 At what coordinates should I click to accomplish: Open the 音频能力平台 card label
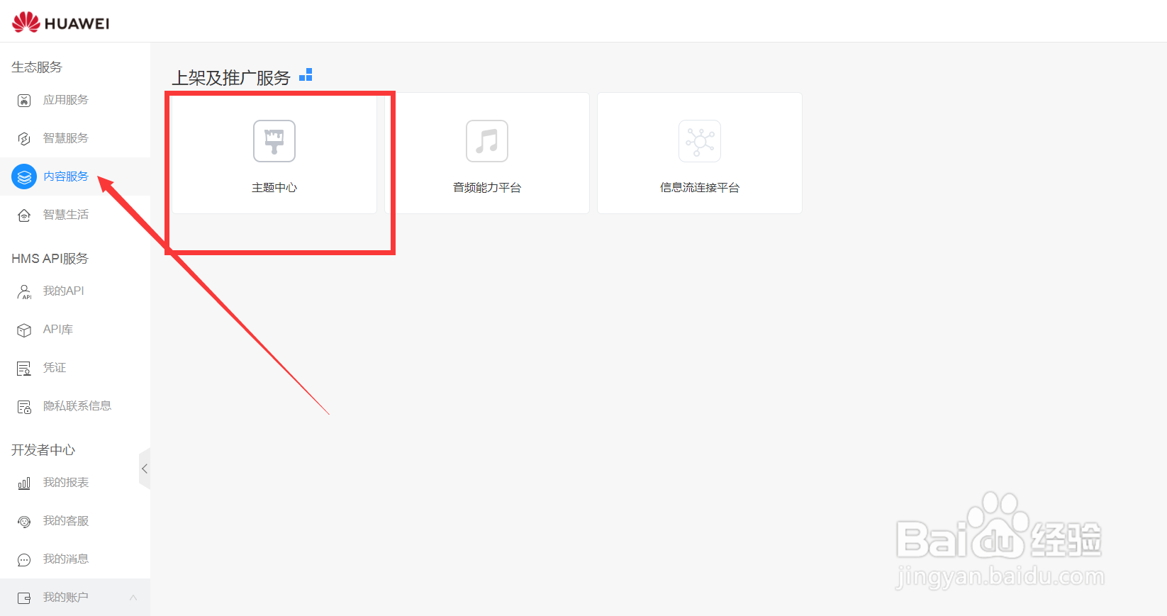pyautogui.click(x=487, y=188)
